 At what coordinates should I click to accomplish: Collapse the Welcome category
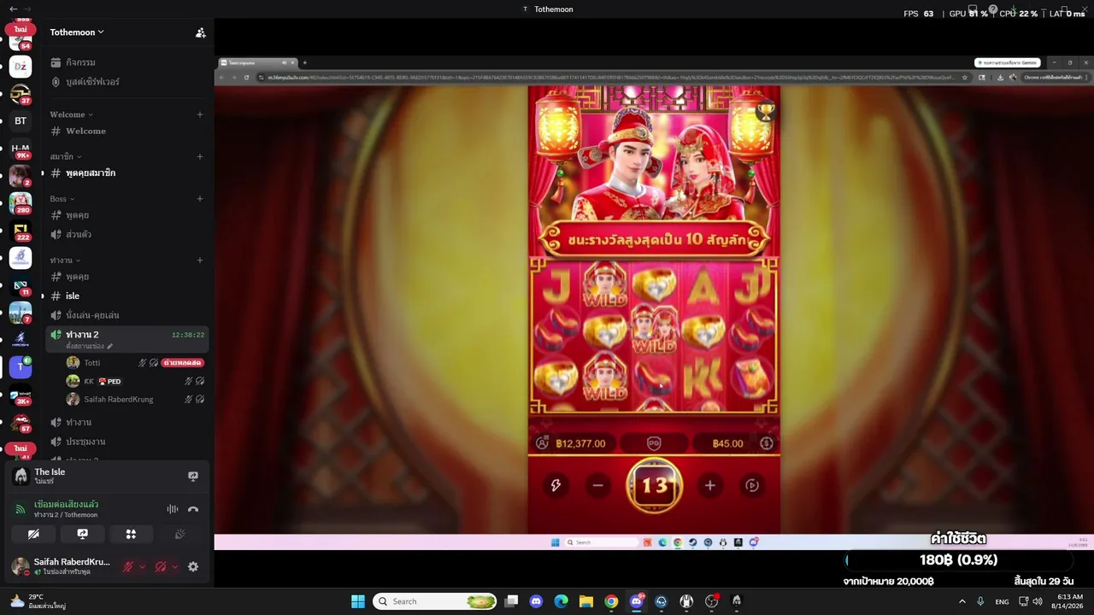point(71,114)
